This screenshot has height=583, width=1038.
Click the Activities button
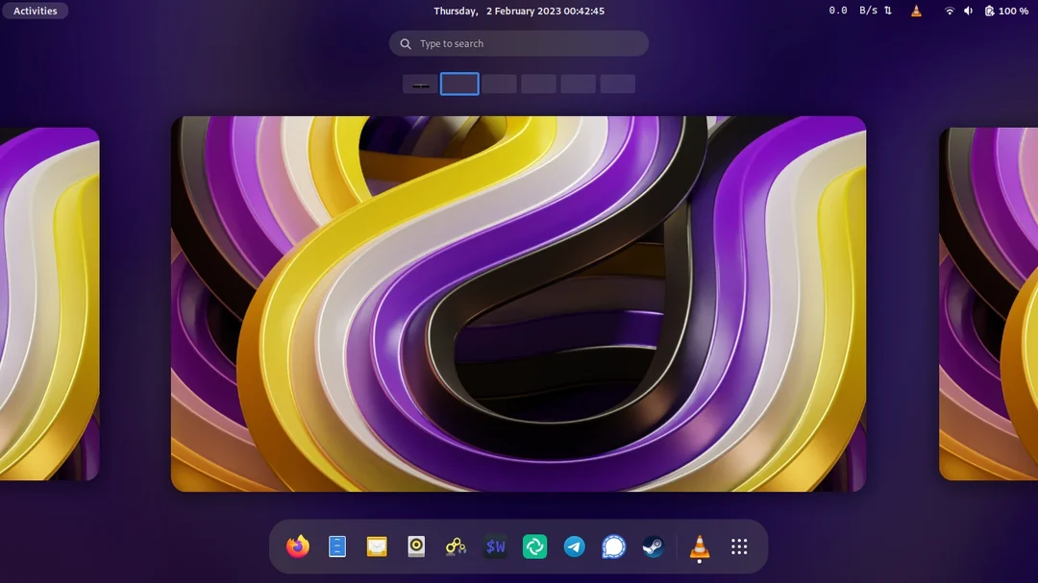pyautogui.click(x=36, y=11)
